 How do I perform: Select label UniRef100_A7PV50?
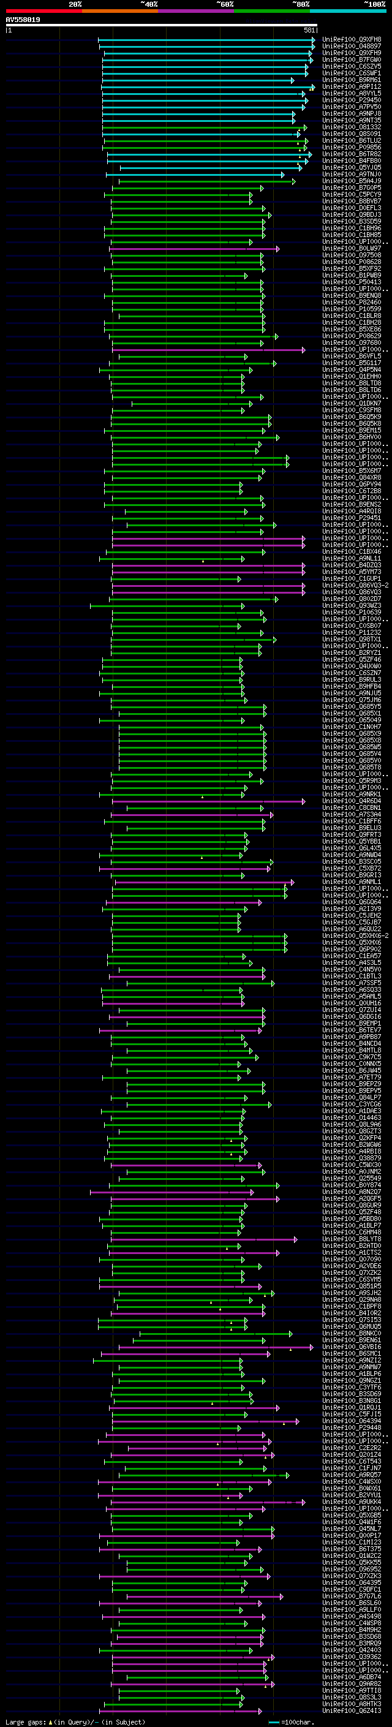(x=352, y=107)
